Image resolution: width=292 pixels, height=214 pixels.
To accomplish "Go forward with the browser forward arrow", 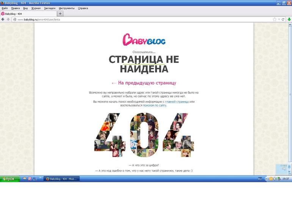I will click(8, 19).
